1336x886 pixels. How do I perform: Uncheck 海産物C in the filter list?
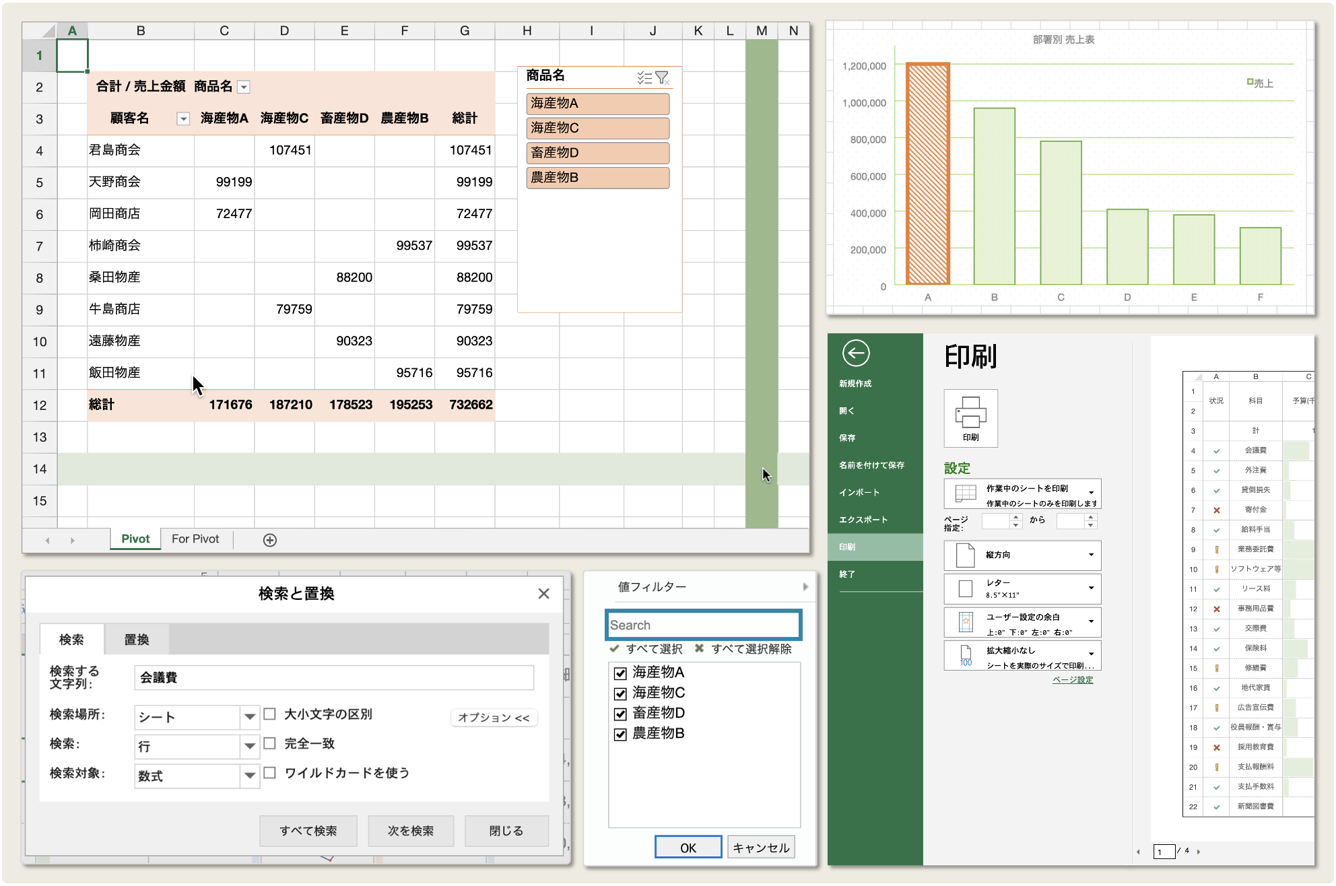(x=620, y=693)
